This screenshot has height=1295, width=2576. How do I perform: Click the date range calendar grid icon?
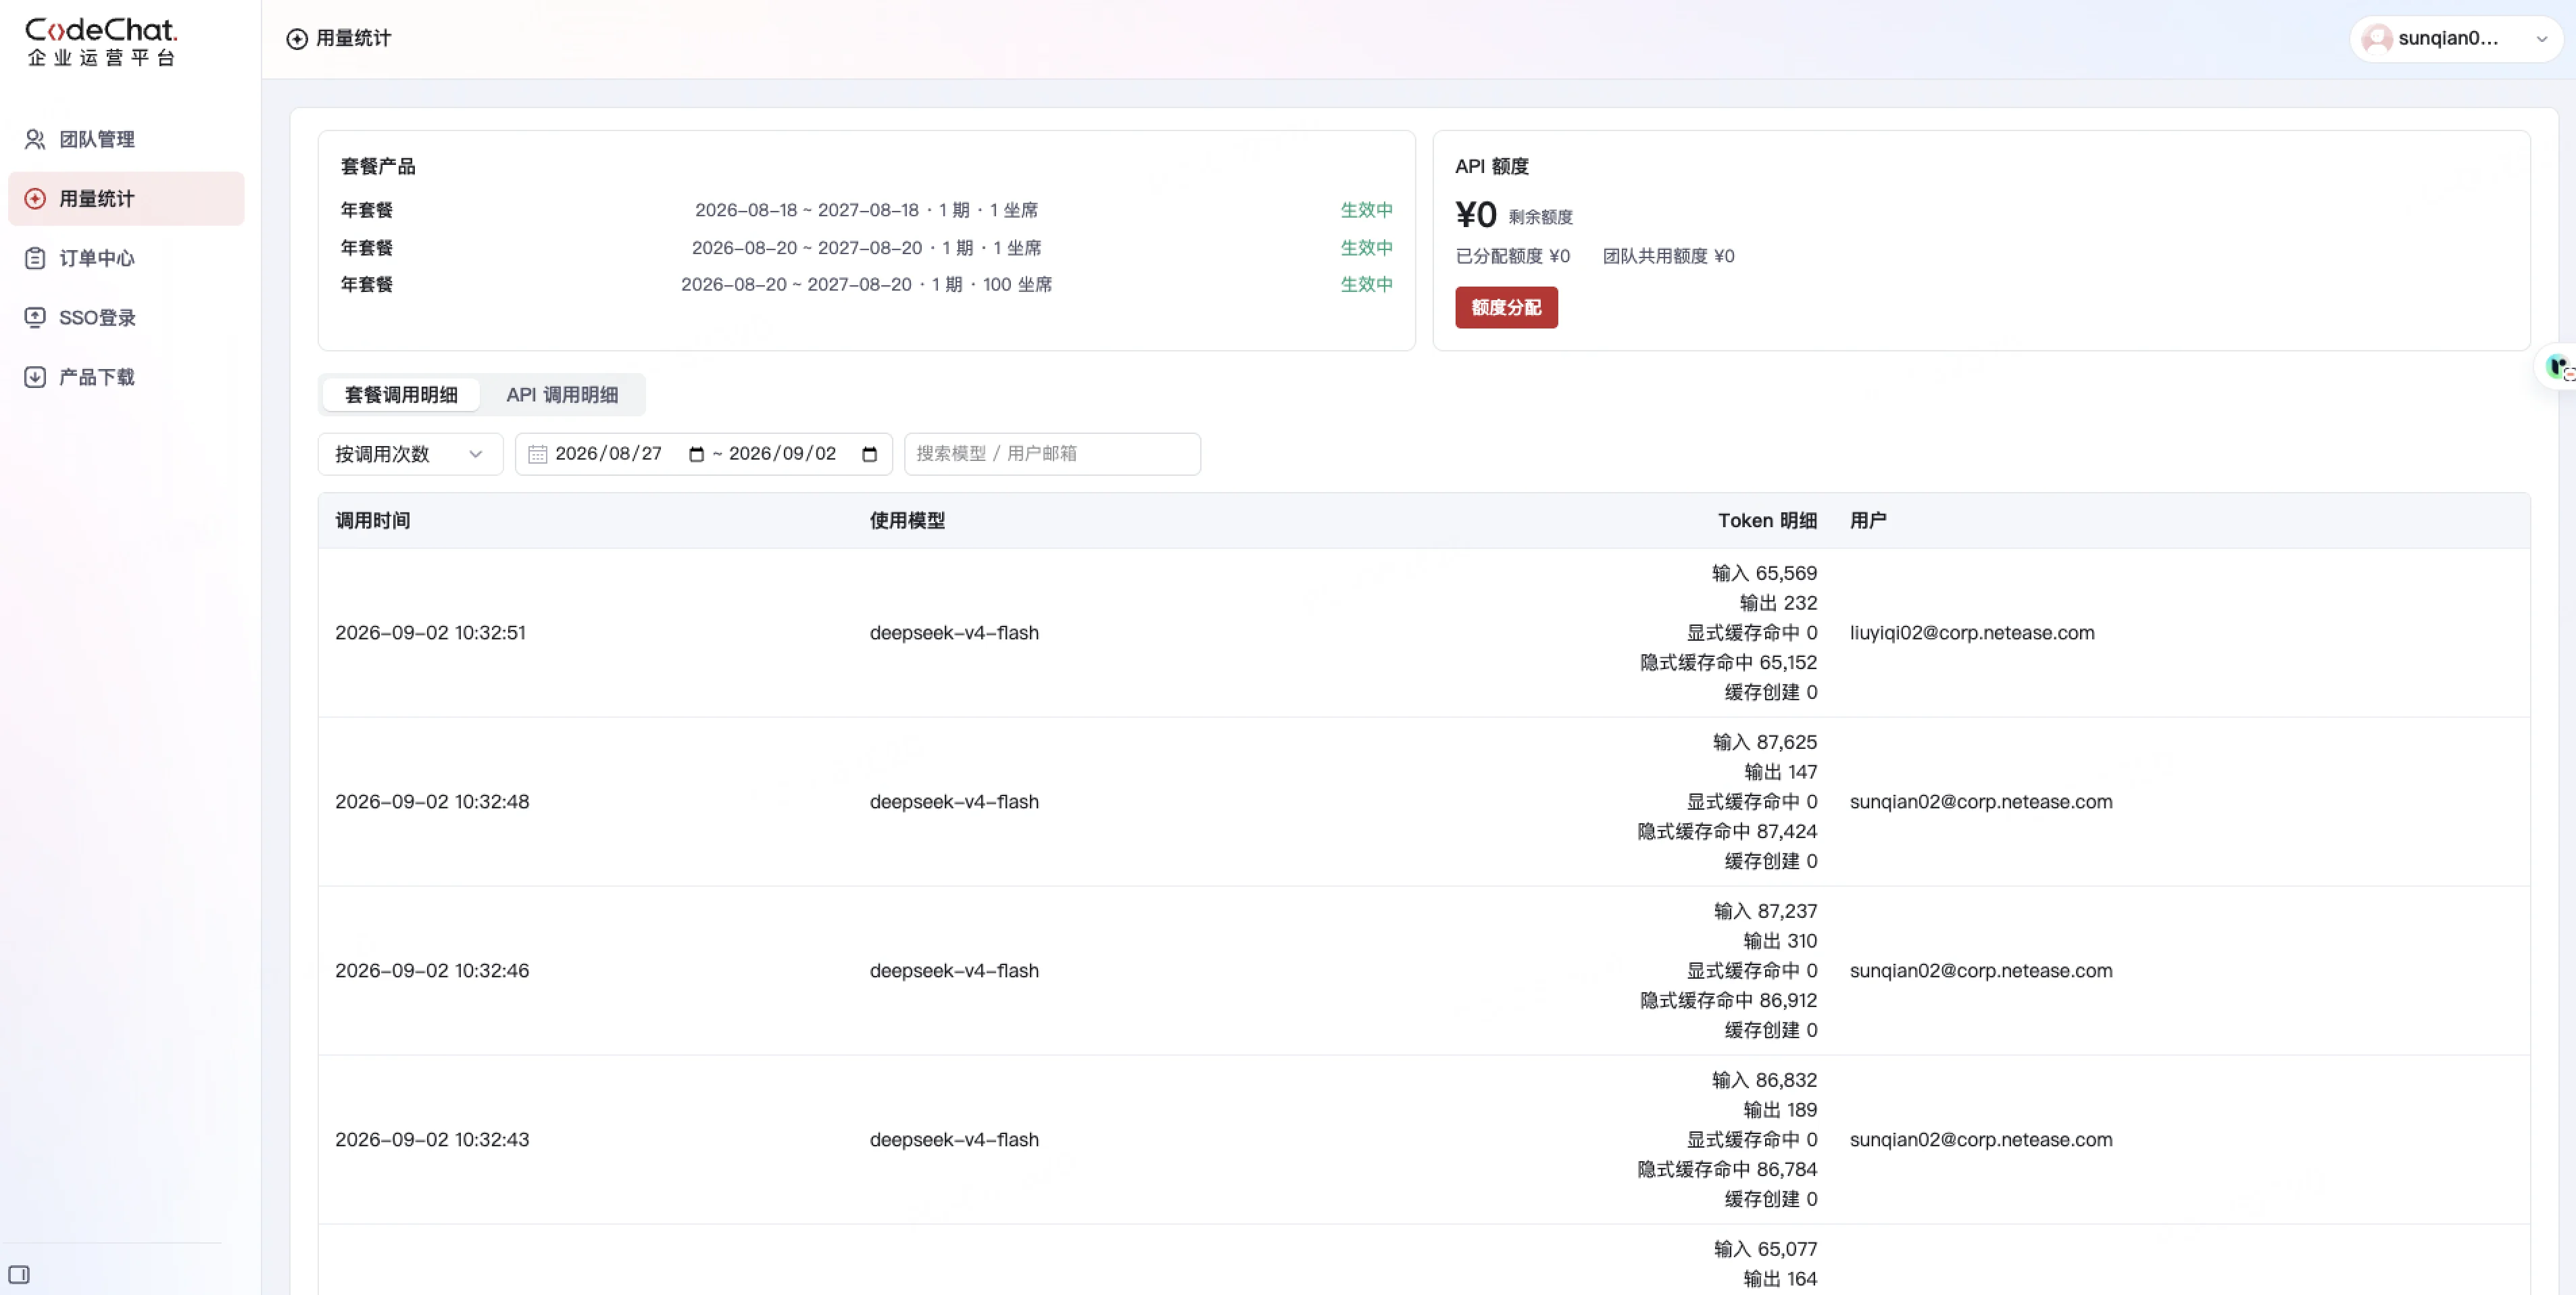point(537,454)
